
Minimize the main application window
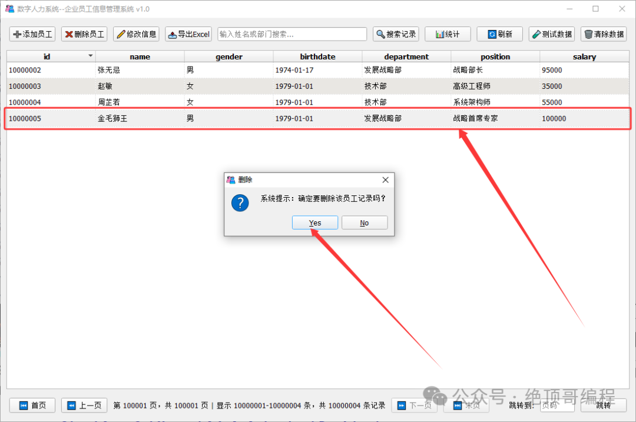(569, 8)
